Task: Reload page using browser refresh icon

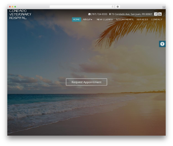Action: (112, 7)
